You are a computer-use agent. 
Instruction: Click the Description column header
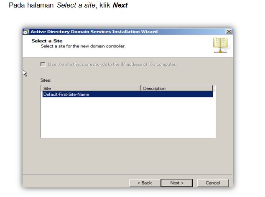point(176,88)
